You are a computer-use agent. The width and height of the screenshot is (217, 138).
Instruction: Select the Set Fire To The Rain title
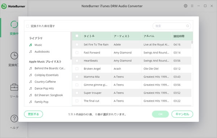tap(96, 44)
